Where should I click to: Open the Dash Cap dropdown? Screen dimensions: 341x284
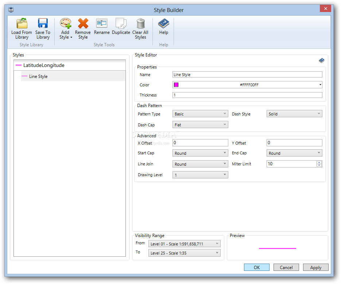200,125
